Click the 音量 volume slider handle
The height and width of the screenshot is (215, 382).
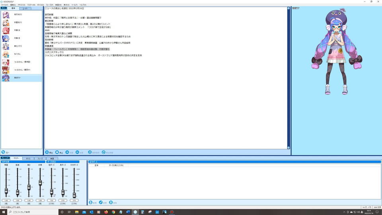[6, 191]
